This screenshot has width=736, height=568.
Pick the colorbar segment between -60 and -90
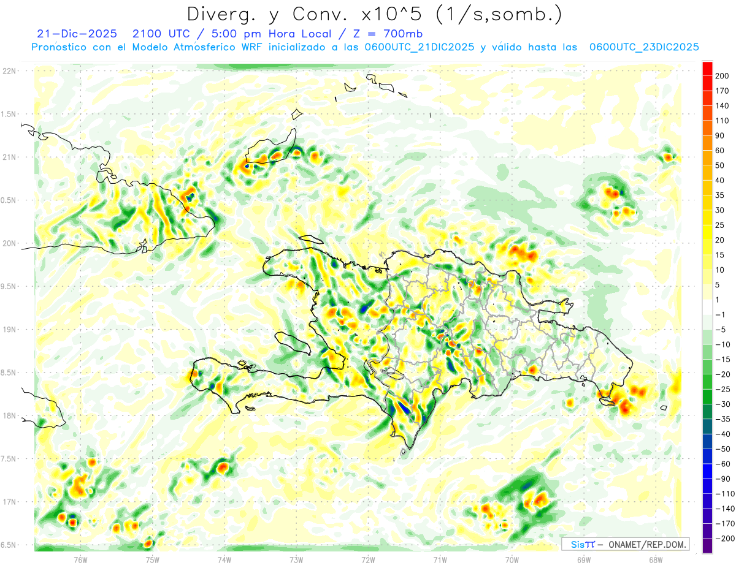coord(707,471)
